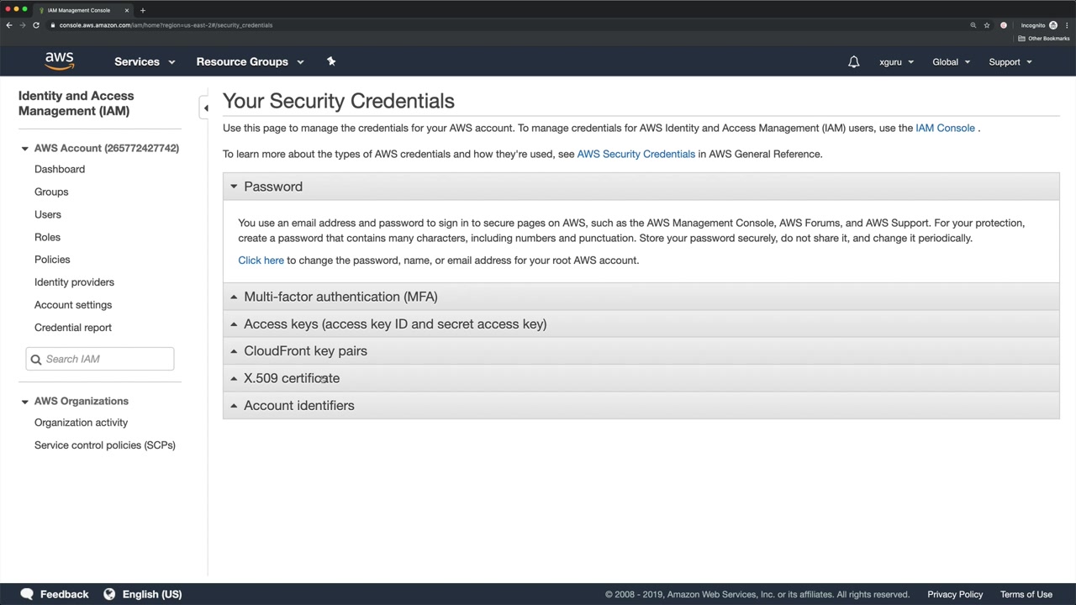Open the IAM Console link

tap(945, 129)
